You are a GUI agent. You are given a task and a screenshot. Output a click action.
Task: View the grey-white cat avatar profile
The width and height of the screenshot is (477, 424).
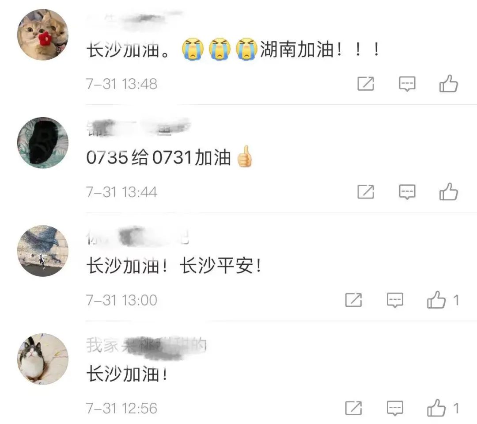pos(42,359)
